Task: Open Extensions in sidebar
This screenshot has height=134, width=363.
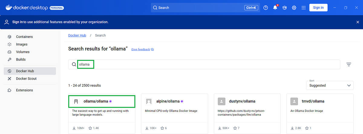Action: click(30, 90)
